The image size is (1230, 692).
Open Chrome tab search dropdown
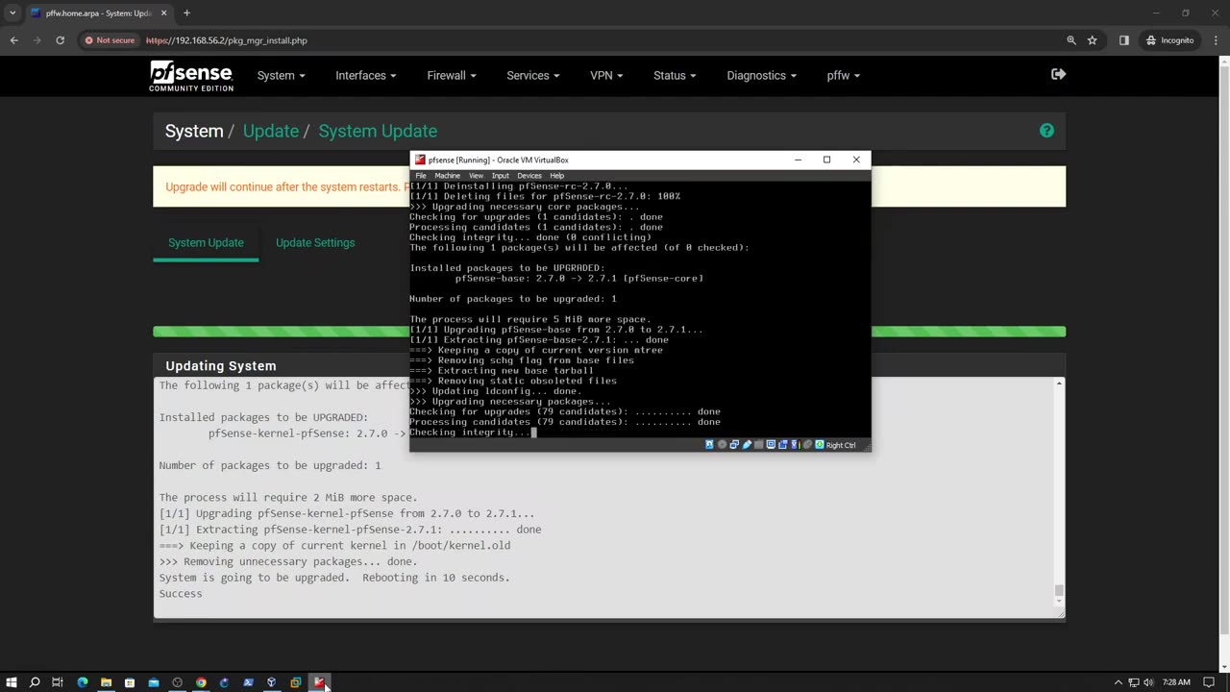click(x=12, y=12)
